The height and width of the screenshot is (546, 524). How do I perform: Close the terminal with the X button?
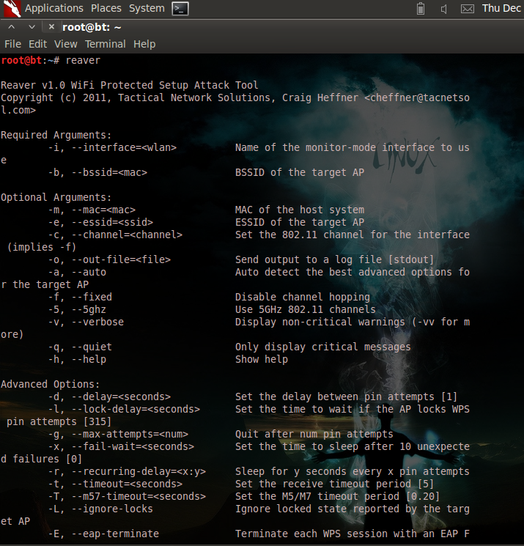click(x=51, y=26)
